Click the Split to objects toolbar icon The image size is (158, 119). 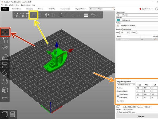pos(73,15)
